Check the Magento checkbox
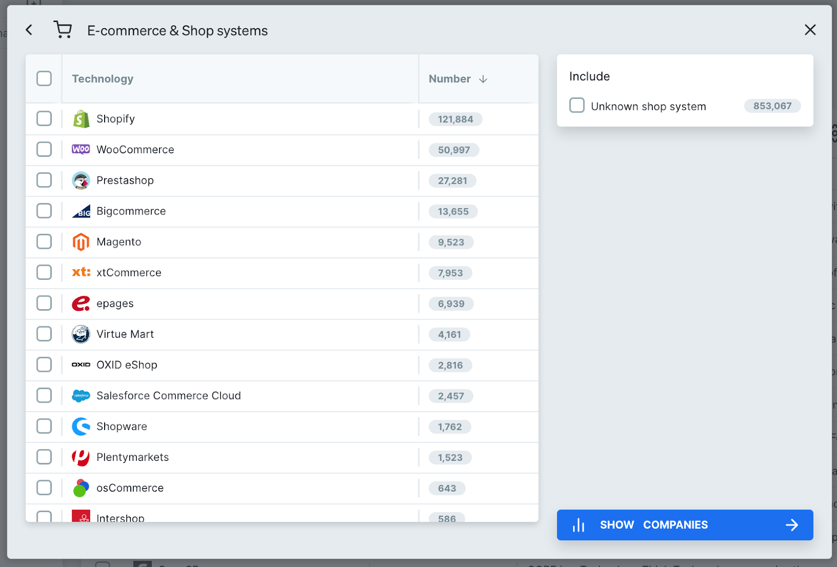The width and height of the screenshot is (837, 567). [x=44, y=242]
